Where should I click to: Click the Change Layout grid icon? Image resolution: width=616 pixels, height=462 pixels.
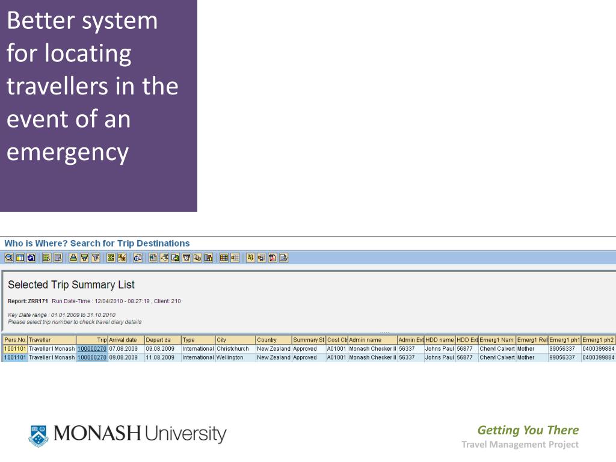(224, 257)
